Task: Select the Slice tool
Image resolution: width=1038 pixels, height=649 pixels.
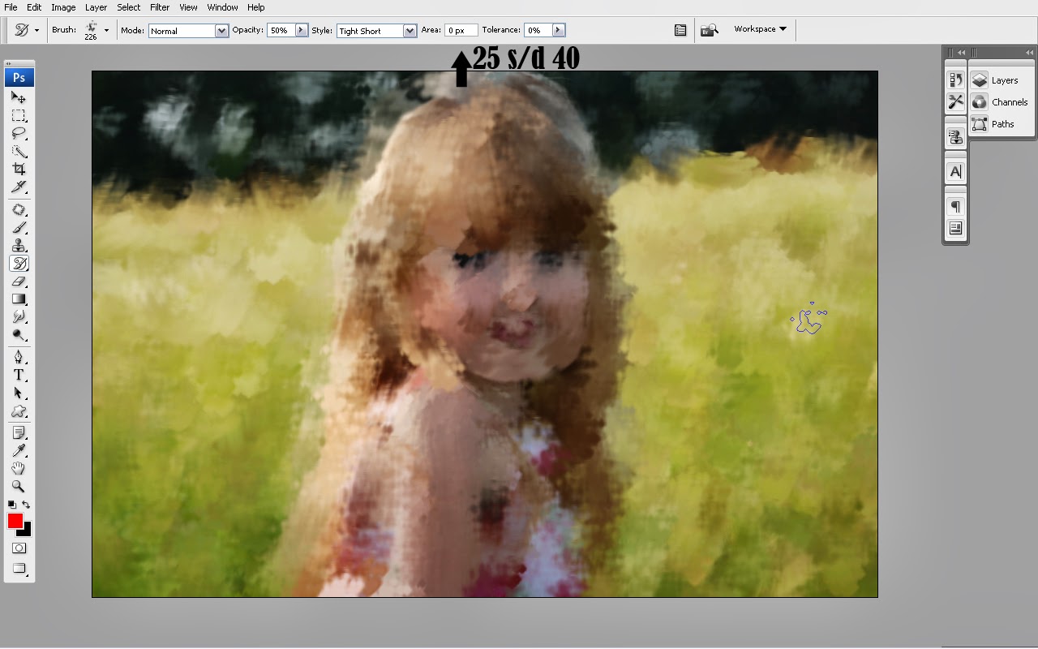Action: (19, 187)
